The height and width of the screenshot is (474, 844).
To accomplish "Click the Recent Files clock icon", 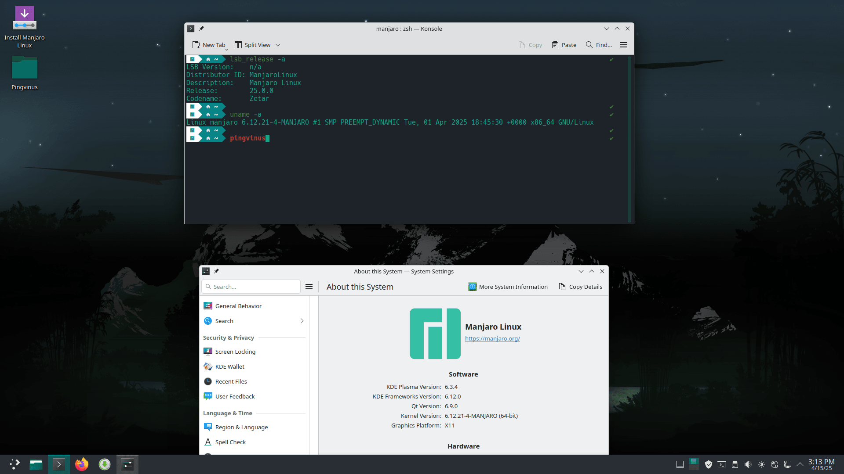I will coord(208,381).
